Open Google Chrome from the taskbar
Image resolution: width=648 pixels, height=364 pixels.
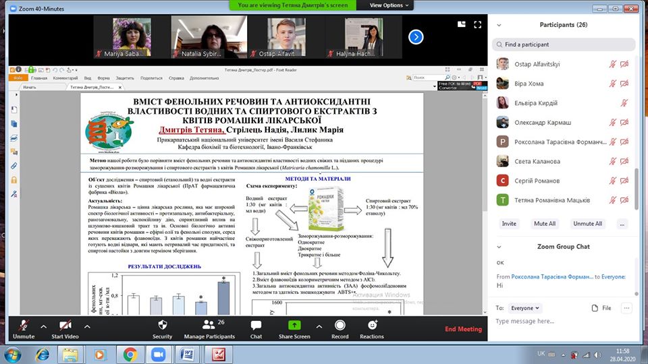pyautogui.click(x=130, y=354)
